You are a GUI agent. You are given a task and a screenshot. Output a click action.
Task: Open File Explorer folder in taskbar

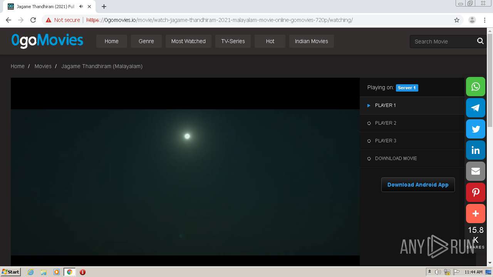[x=44, y=272]
